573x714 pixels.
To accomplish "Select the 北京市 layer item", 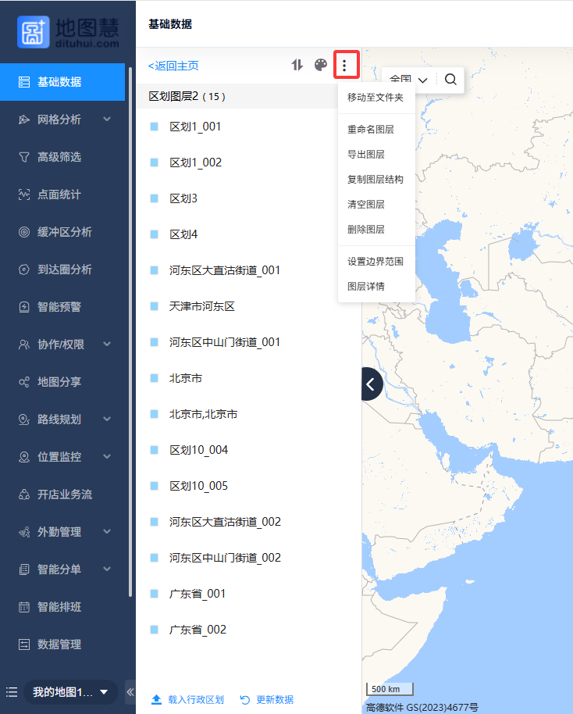I will (186, 378).
